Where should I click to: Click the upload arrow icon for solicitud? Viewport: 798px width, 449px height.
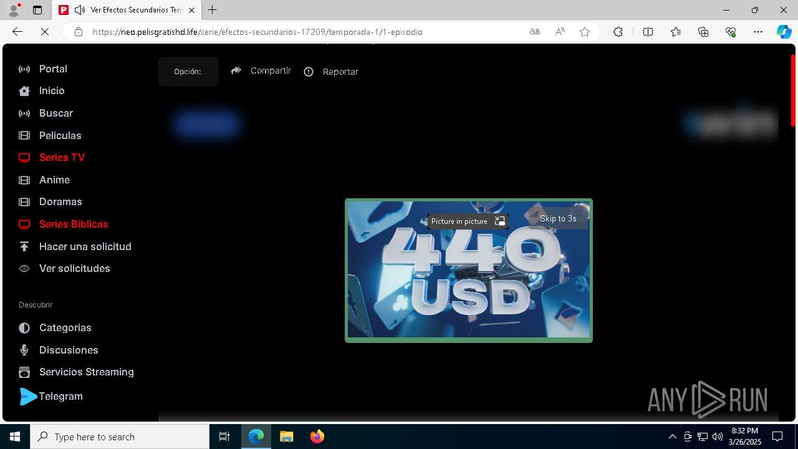(24, 246)
